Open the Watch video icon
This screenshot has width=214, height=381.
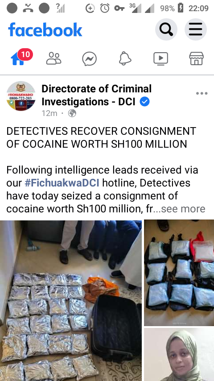161,58
